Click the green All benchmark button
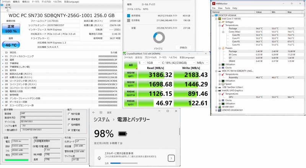 tap(131, 65)
